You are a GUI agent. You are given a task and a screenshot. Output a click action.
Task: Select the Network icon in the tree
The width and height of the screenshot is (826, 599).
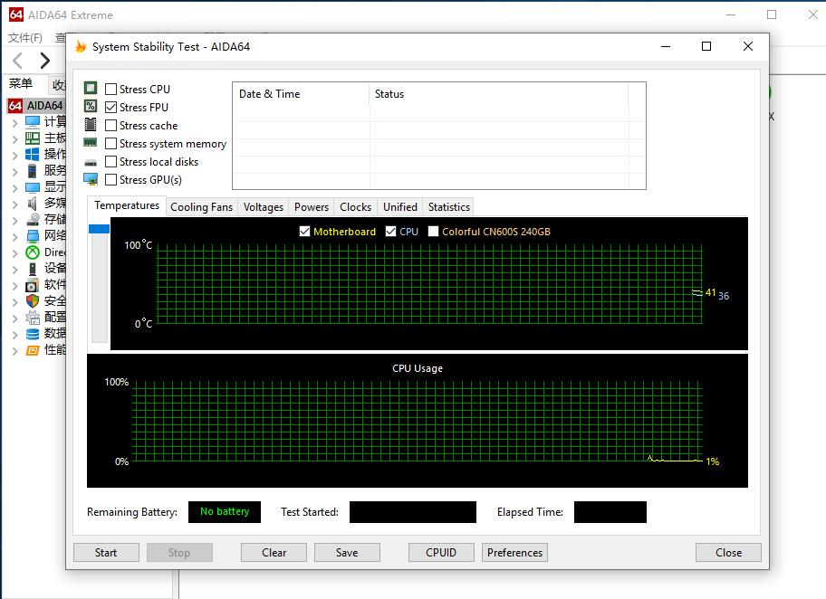coord(33,236)
